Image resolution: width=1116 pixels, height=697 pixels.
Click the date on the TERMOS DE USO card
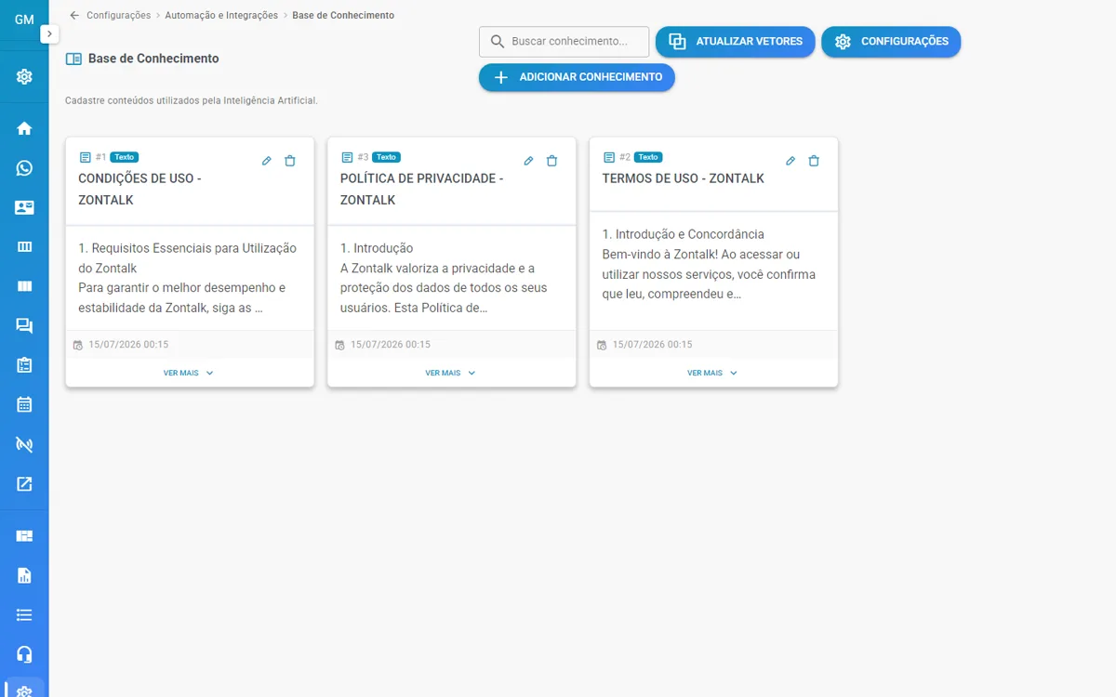coord(652,345)
